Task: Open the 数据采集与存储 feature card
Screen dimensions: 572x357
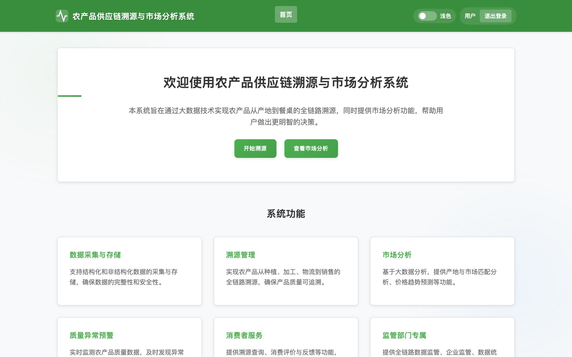Action: [x=129, y=271]
